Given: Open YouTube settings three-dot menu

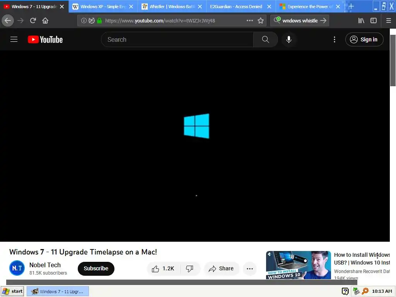Looking at the screenshot, I should pos(335,39).
